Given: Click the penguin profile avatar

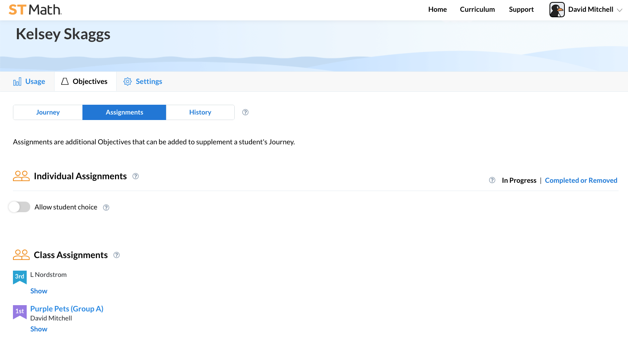Looking at the screenshot, I should click(x=557, y=9).
